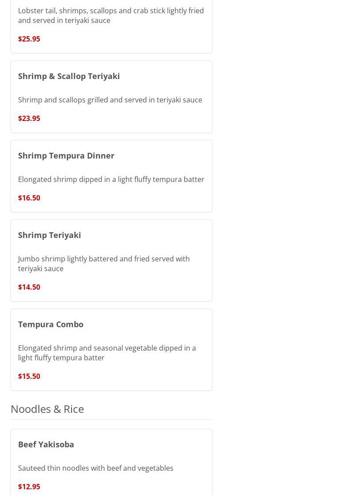
Task: Open the Shrimp & Scallop Teriyaki item
Action: pos(69,76)
